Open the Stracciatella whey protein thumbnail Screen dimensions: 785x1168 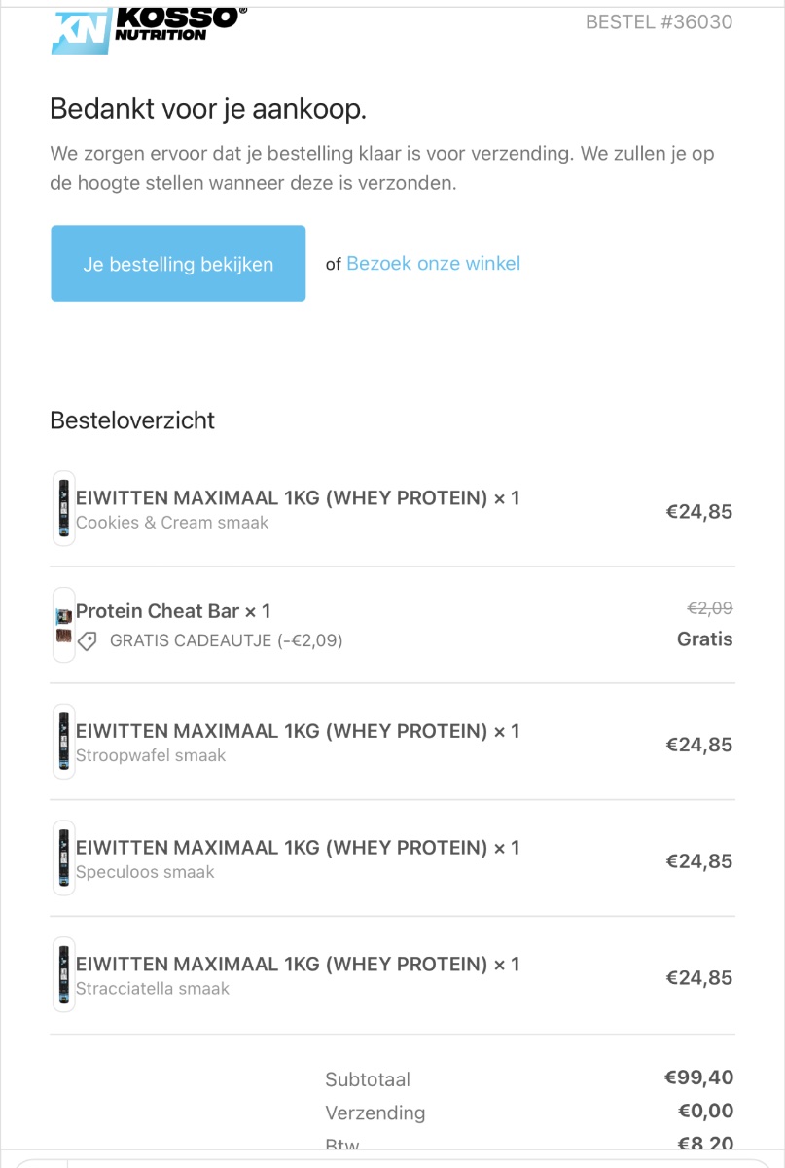[x=63, y=974]
